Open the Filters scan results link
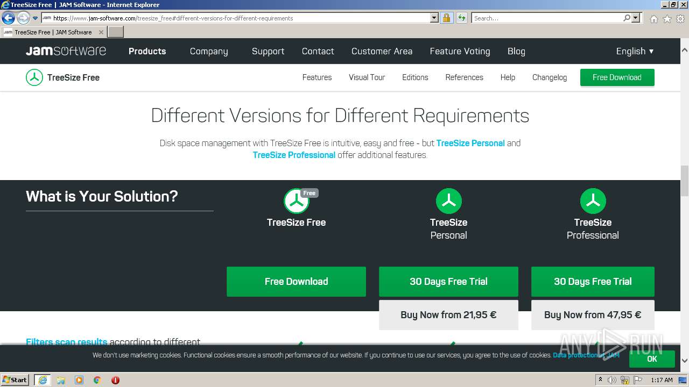The height and width of the screenshot is (387, 689). click(x=66, y=342)
